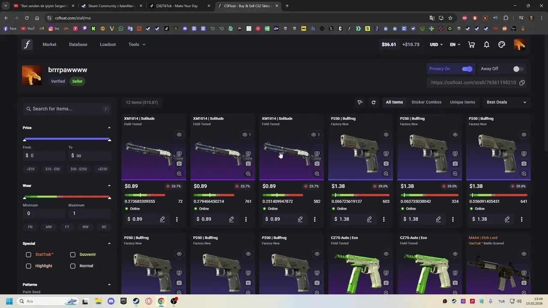This screenshot has width=548, height=308.
Task: Edit price of P250 float 0.066725619137
Action: [369, 219]
